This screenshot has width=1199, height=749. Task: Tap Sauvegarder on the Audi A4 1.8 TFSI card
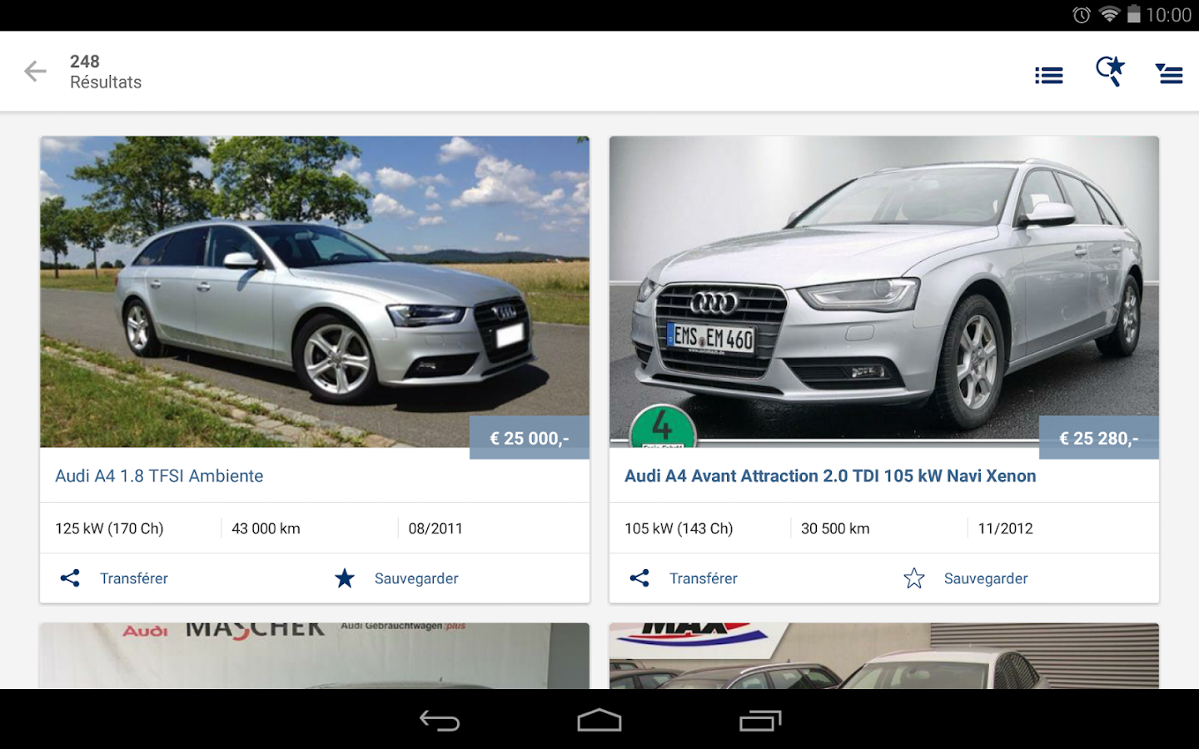pos(416,578)
